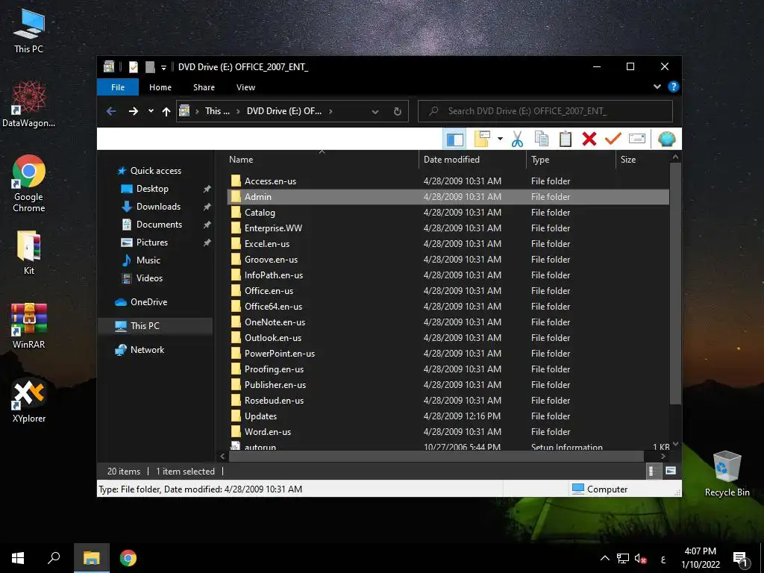Image resolution: width=764 pixels, height=573 pixels.
Task: Sort by the Type column header
Action: click(x=571, y=160)
